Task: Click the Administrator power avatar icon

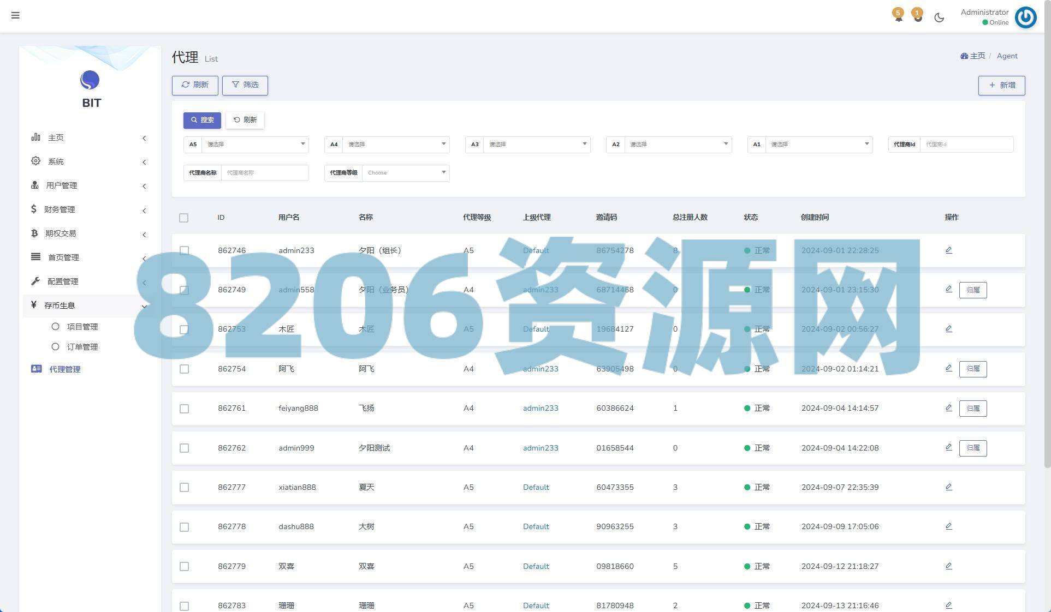Action: (1025, 17)
